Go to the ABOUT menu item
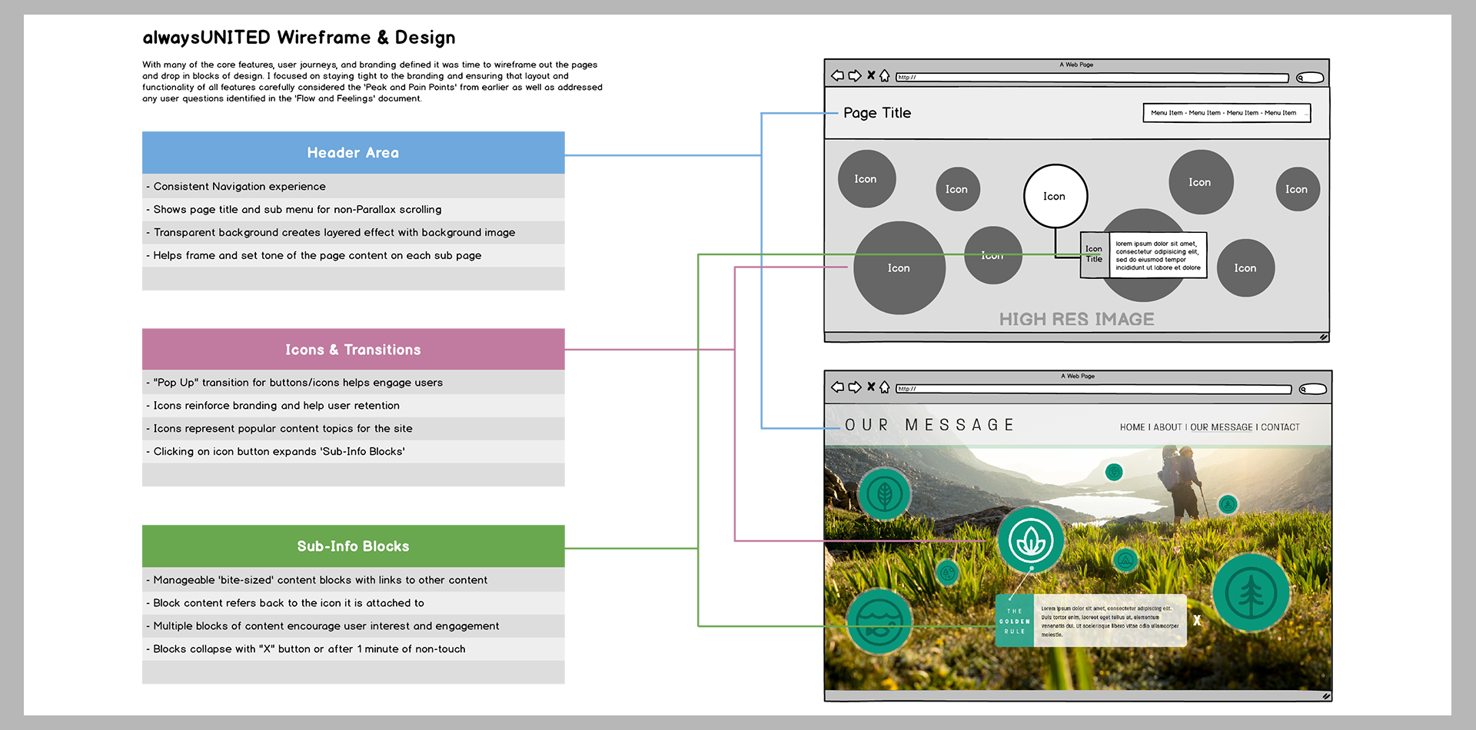 click(x=1167, y=427)
